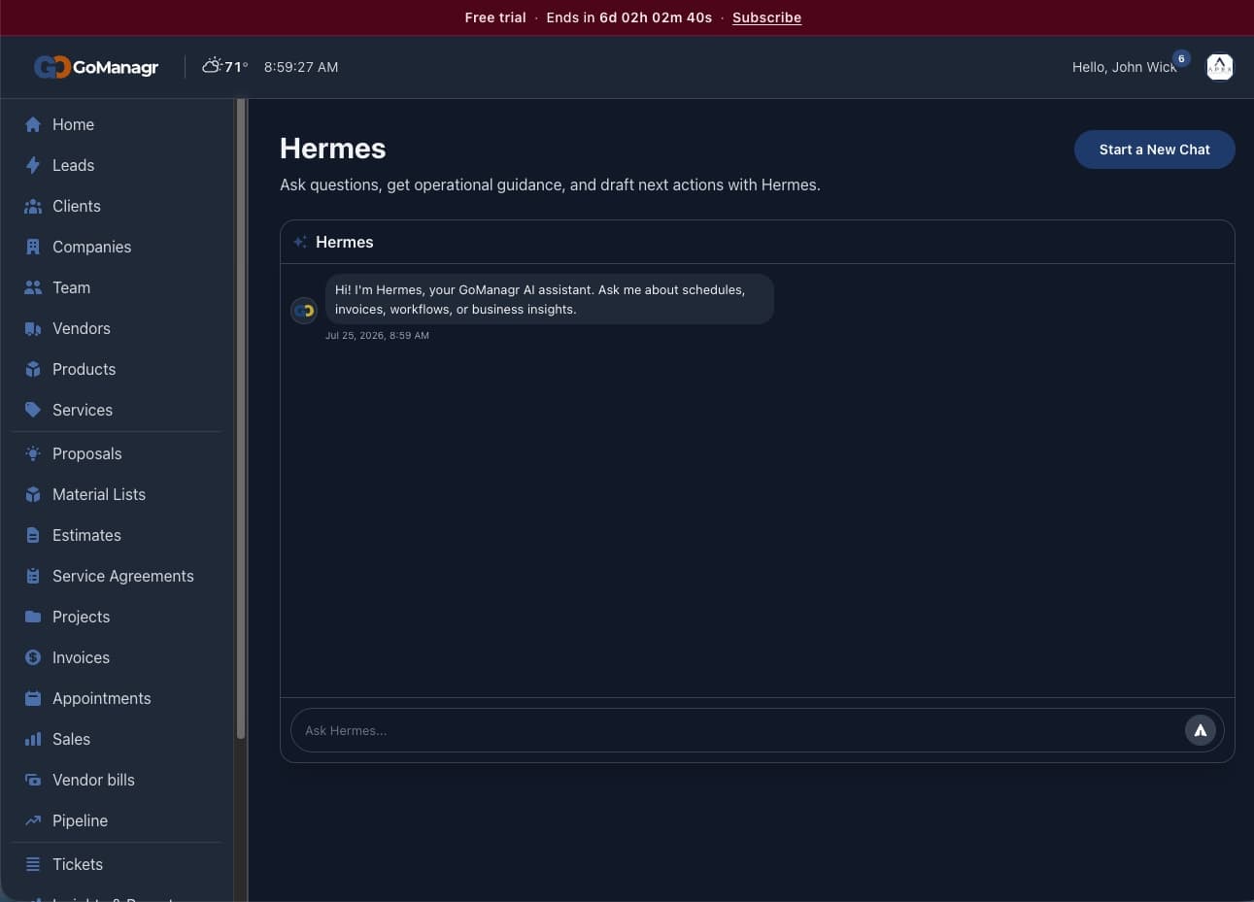Viewport: 1254px width, 902px height.
Task: Click the Products box icon
Action: pyautogui.click(x=33, y=369)
